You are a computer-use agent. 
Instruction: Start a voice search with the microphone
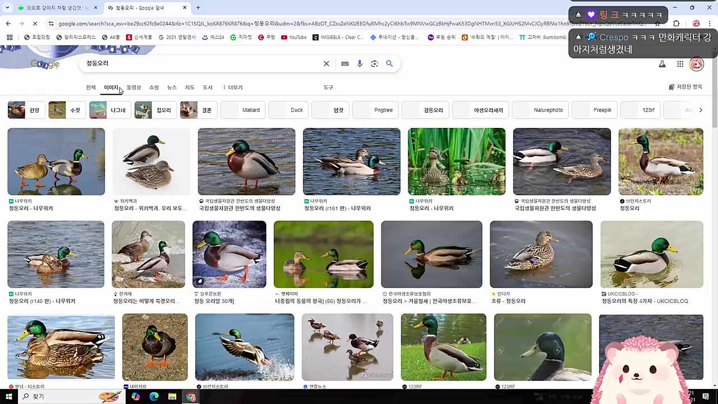[x=360, y=63]
